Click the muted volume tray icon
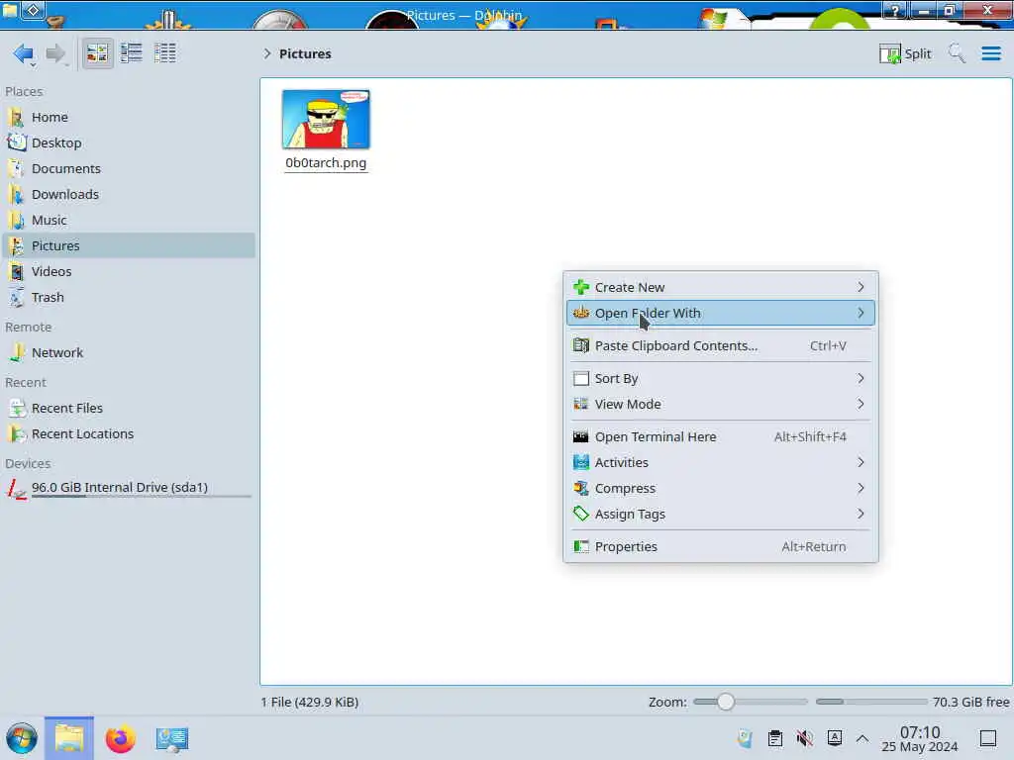 (804, 738)
